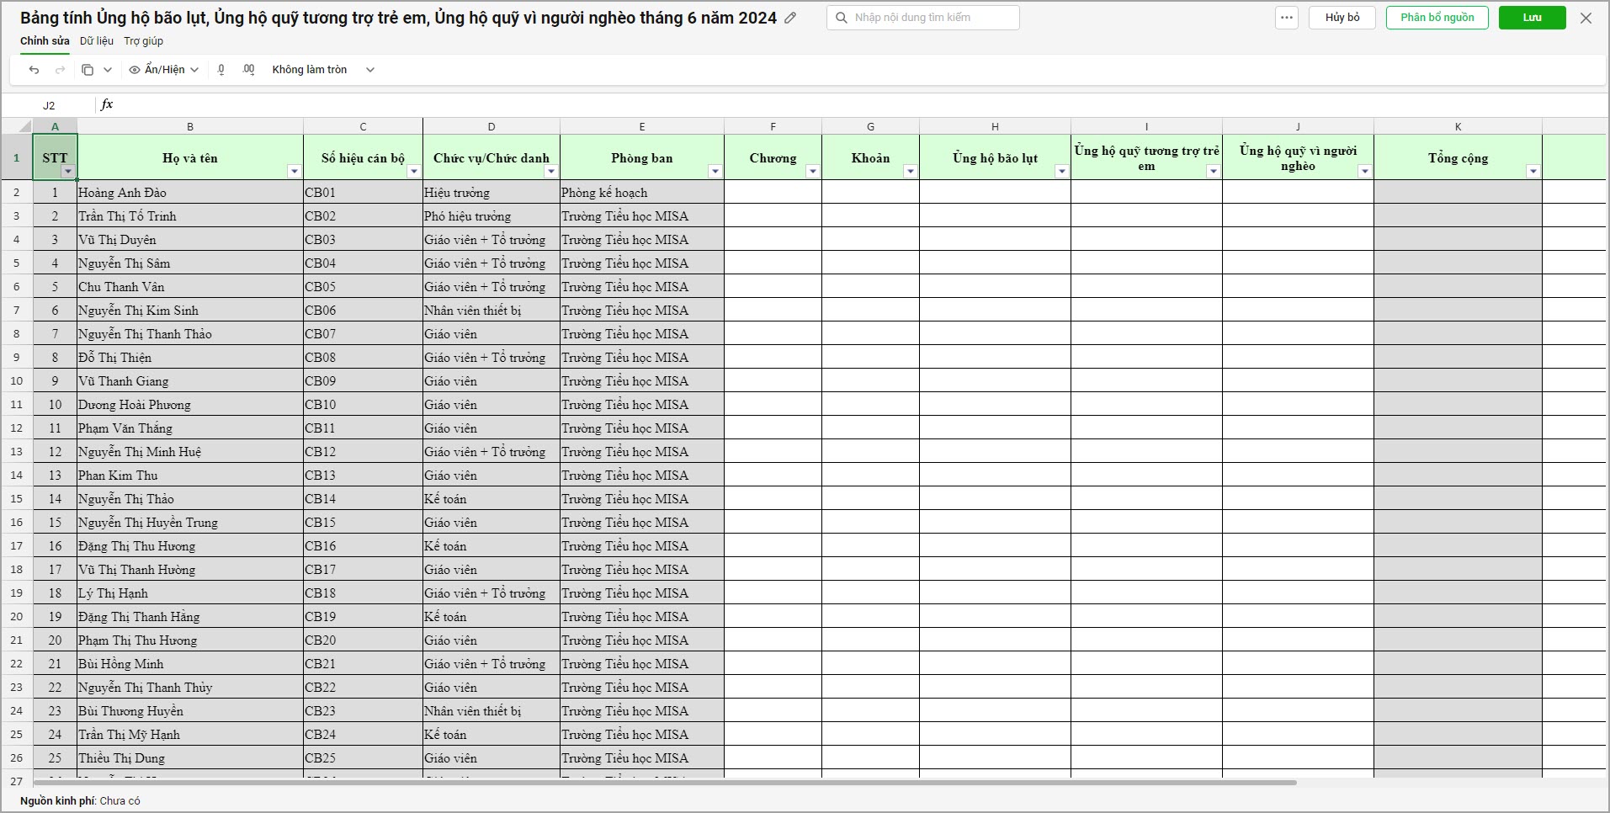Open the three-dots more options menu

[1286, 18]
